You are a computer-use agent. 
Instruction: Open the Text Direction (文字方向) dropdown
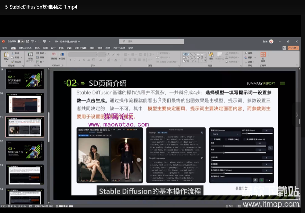click(163, 53)
